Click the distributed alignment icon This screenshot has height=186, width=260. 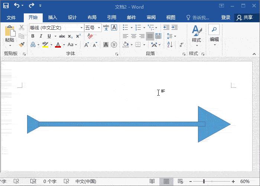[x=158, y=36]
